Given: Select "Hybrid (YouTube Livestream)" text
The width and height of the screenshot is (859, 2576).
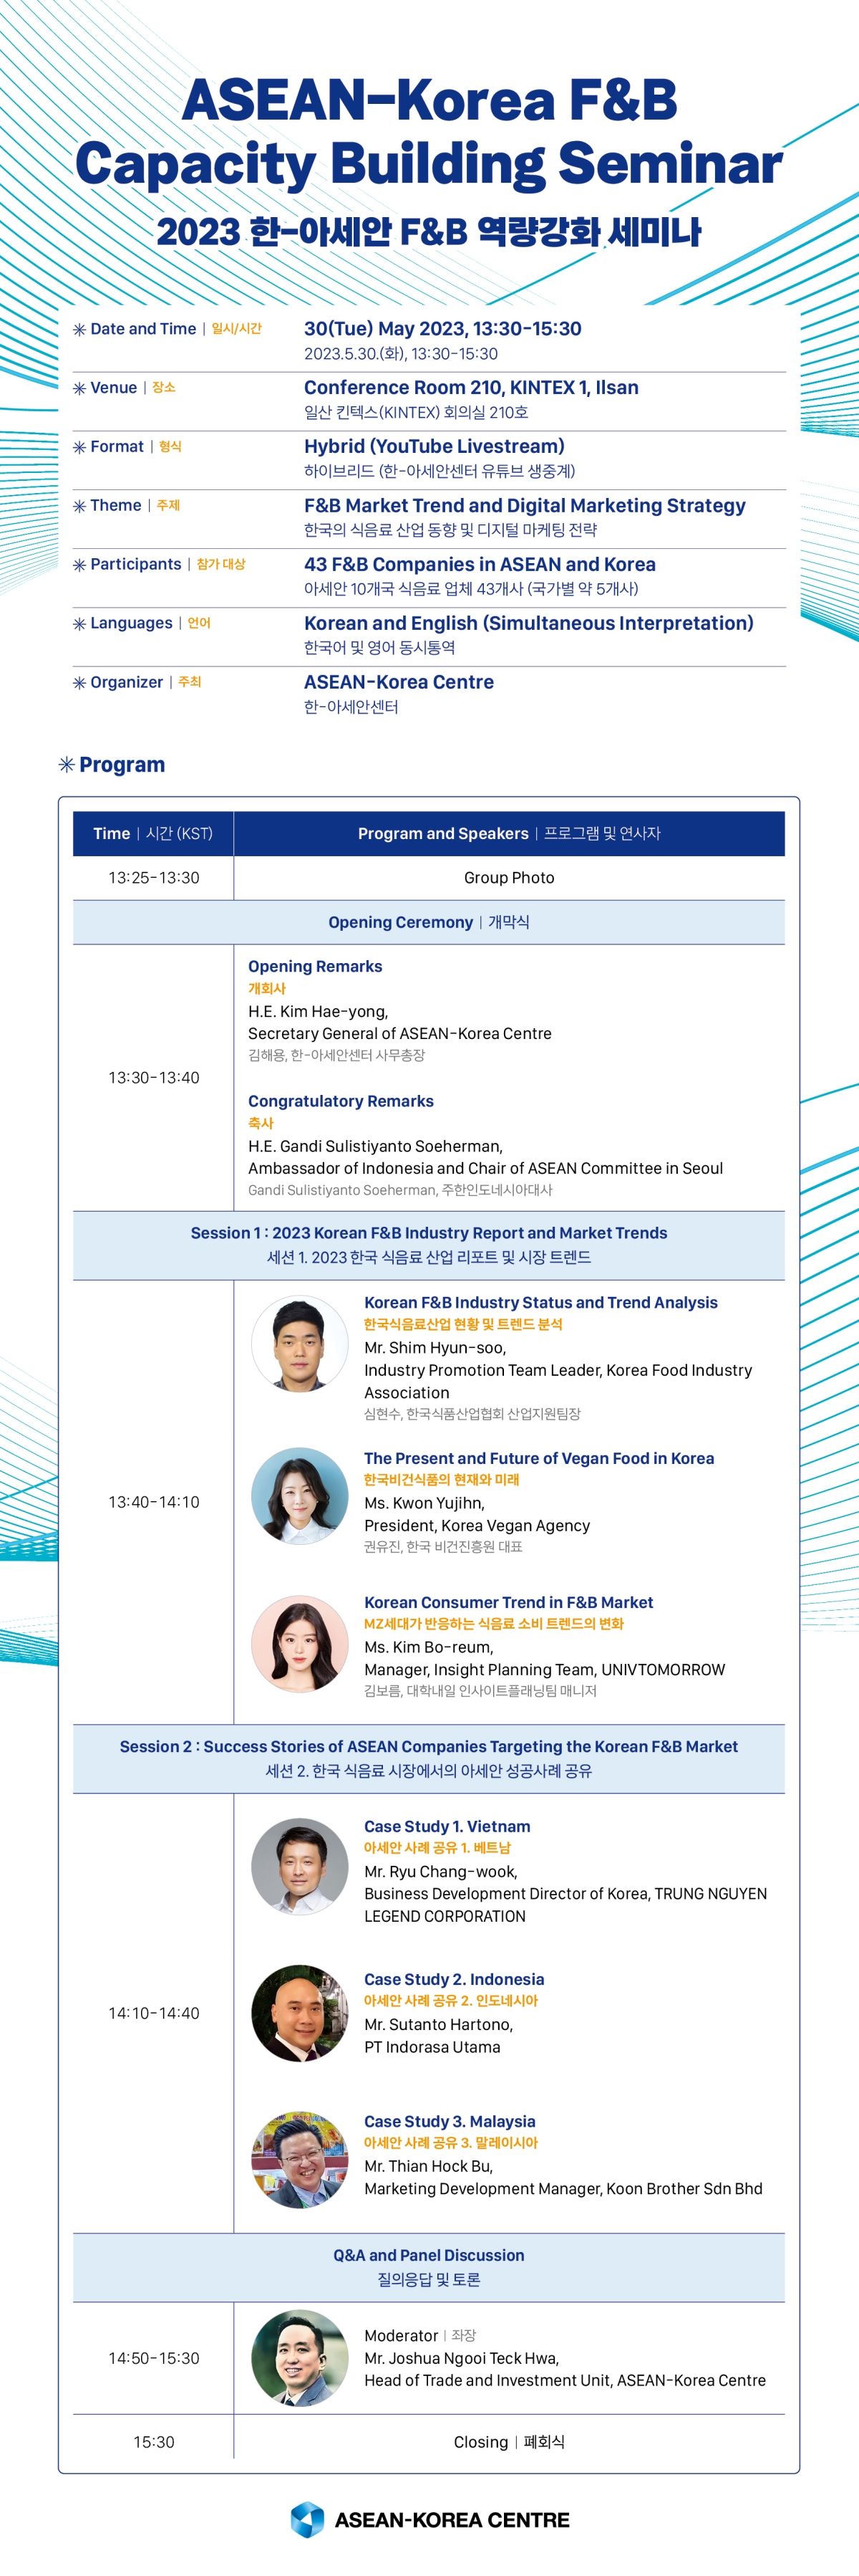Looking at the screenshot, I should tap(435, 446).
